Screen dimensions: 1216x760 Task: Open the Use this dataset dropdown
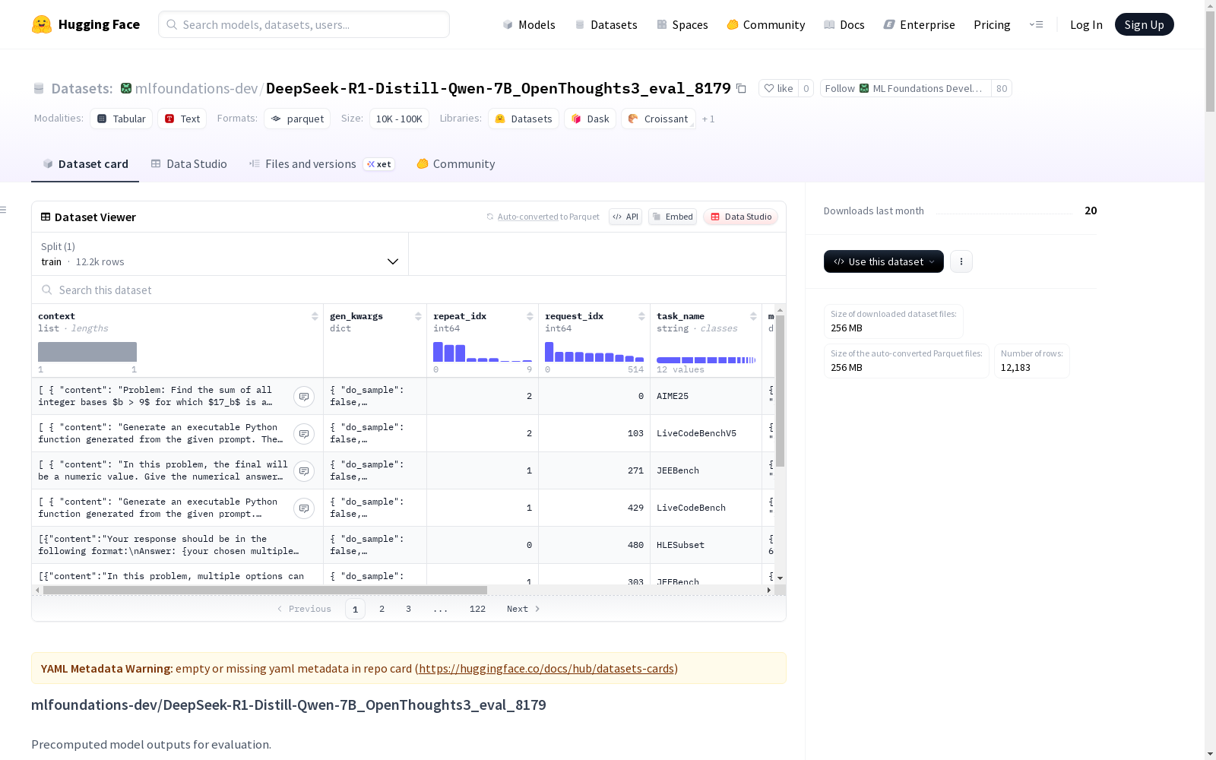884,261
